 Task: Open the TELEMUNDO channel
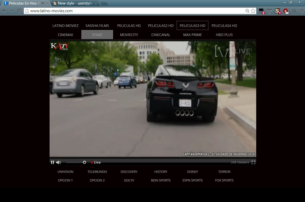97,172
